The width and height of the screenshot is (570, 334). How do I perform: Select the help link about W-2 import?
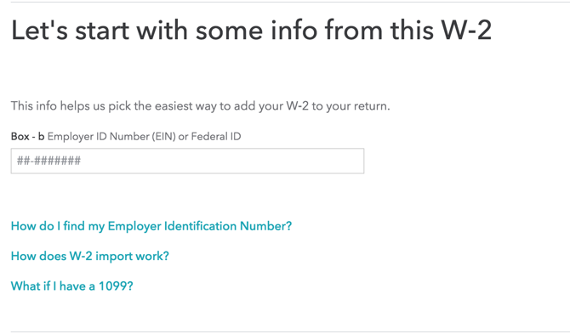pos(90,257)
